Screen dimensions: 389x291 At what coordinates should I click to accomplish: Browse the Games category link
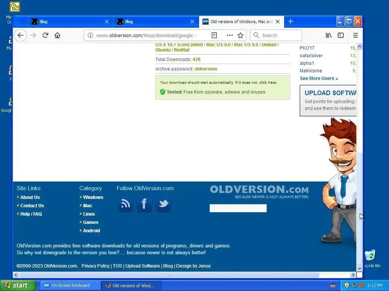pyautogui.click(x=90, y=222)
